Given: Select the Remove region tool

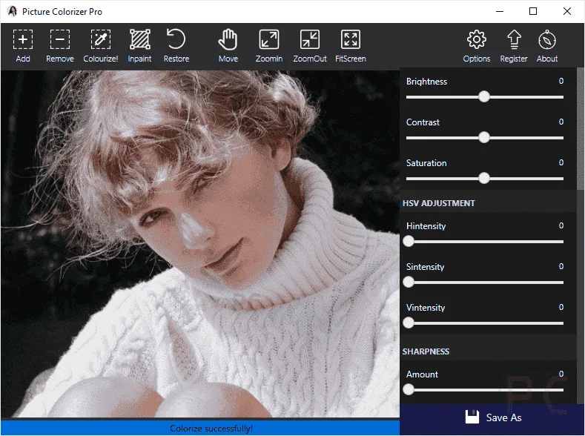Looking at the screenshot, I should click(60, 46).
